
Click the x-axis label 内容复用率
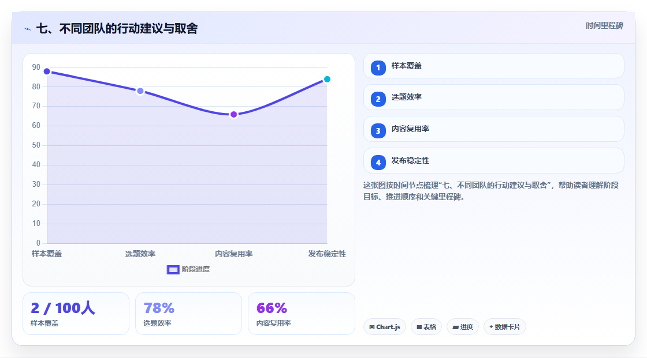pyautogui.click(x=233, y=254)
